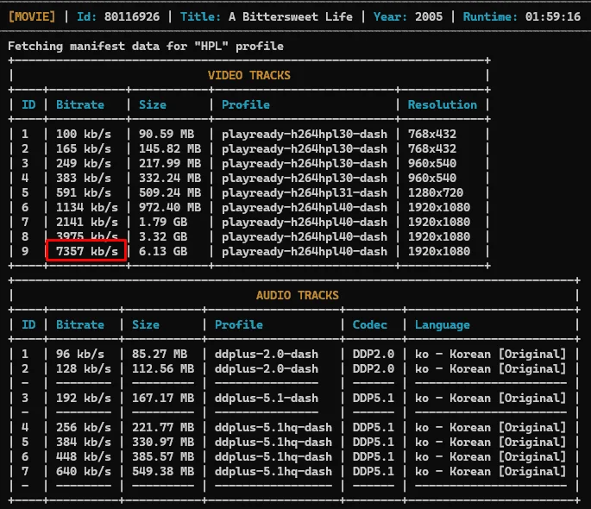This screenshot has height=509, width=591.
Task: Click the title A Bittersweet Life
Action: coord(291,16)
